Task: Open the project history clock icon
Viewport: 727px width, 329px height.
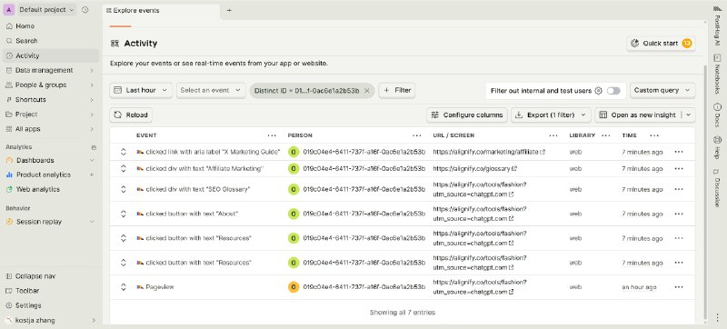Action: (x=85, y=10)
